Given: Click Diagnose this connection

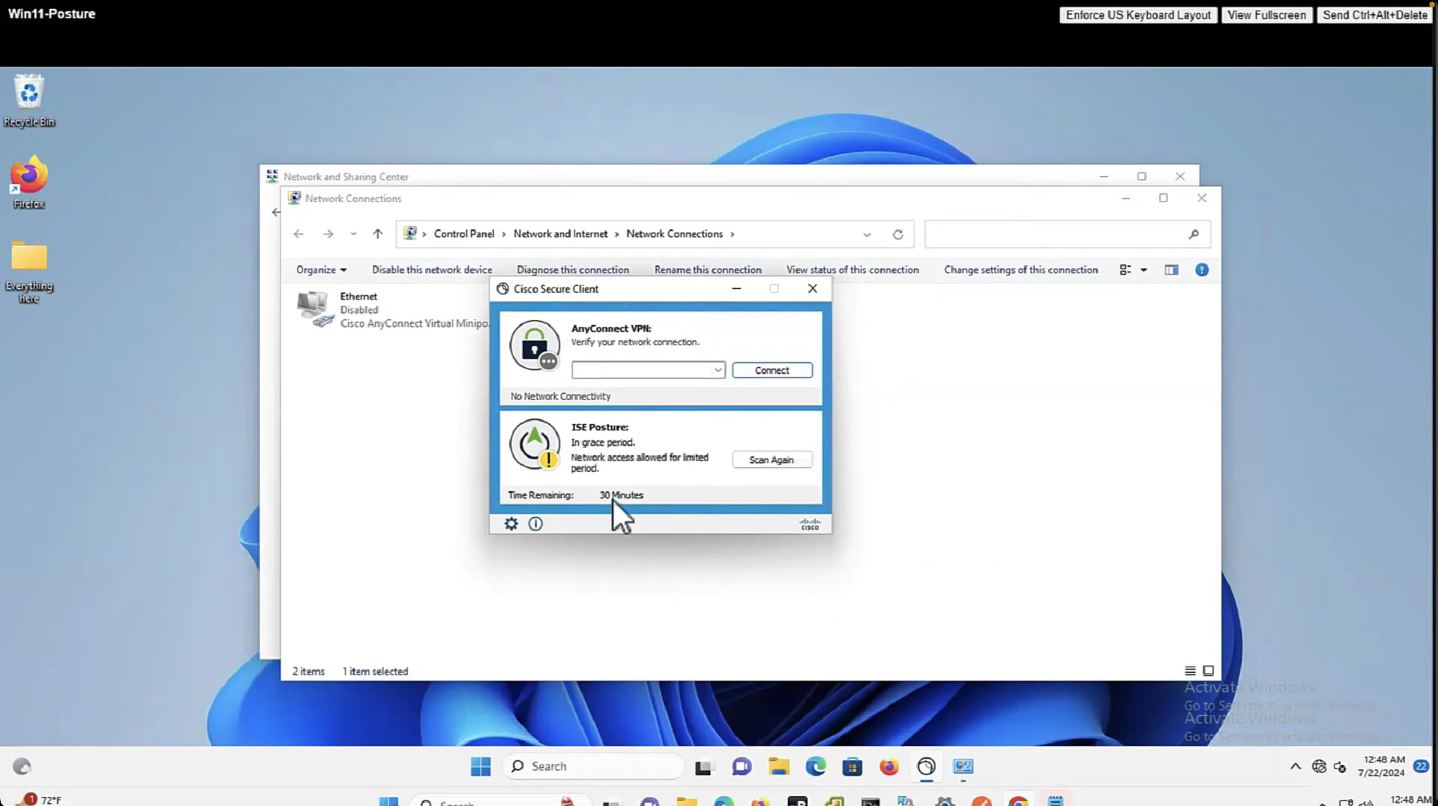Looking at the screenshot, I should pyautogui.click(x=572, y=270).
